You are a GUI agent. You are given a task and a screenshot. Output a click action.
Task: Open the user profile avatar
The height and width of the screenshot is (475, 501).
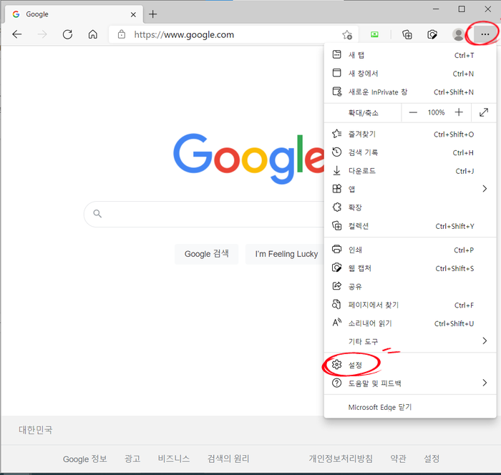pyautogui.click(x=458, y=34)
